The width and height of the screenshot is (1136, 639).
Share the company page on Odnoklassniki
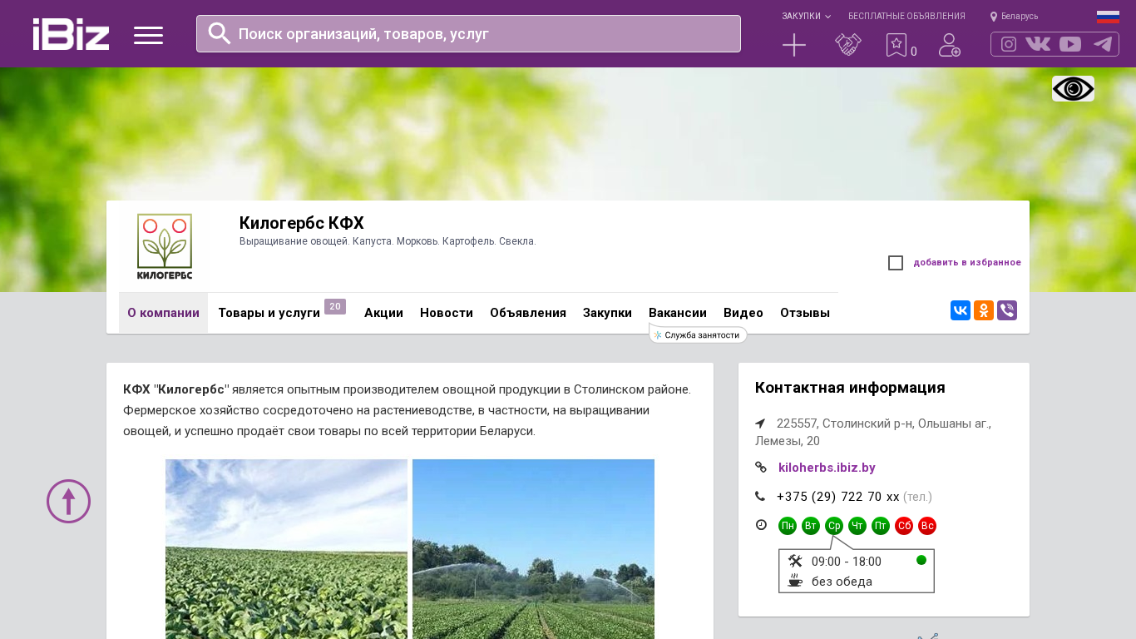[984, 310]
